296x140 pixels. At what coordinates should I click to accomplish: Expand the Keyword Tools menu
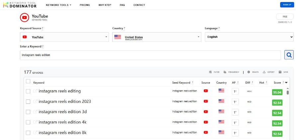[x=58, y=5]
